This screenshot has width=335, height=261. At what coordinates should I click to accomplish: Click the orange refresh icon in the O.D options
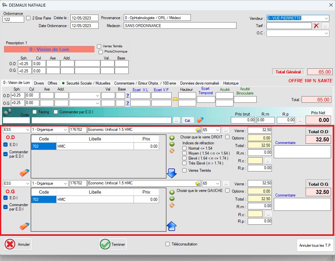[172, 151]
